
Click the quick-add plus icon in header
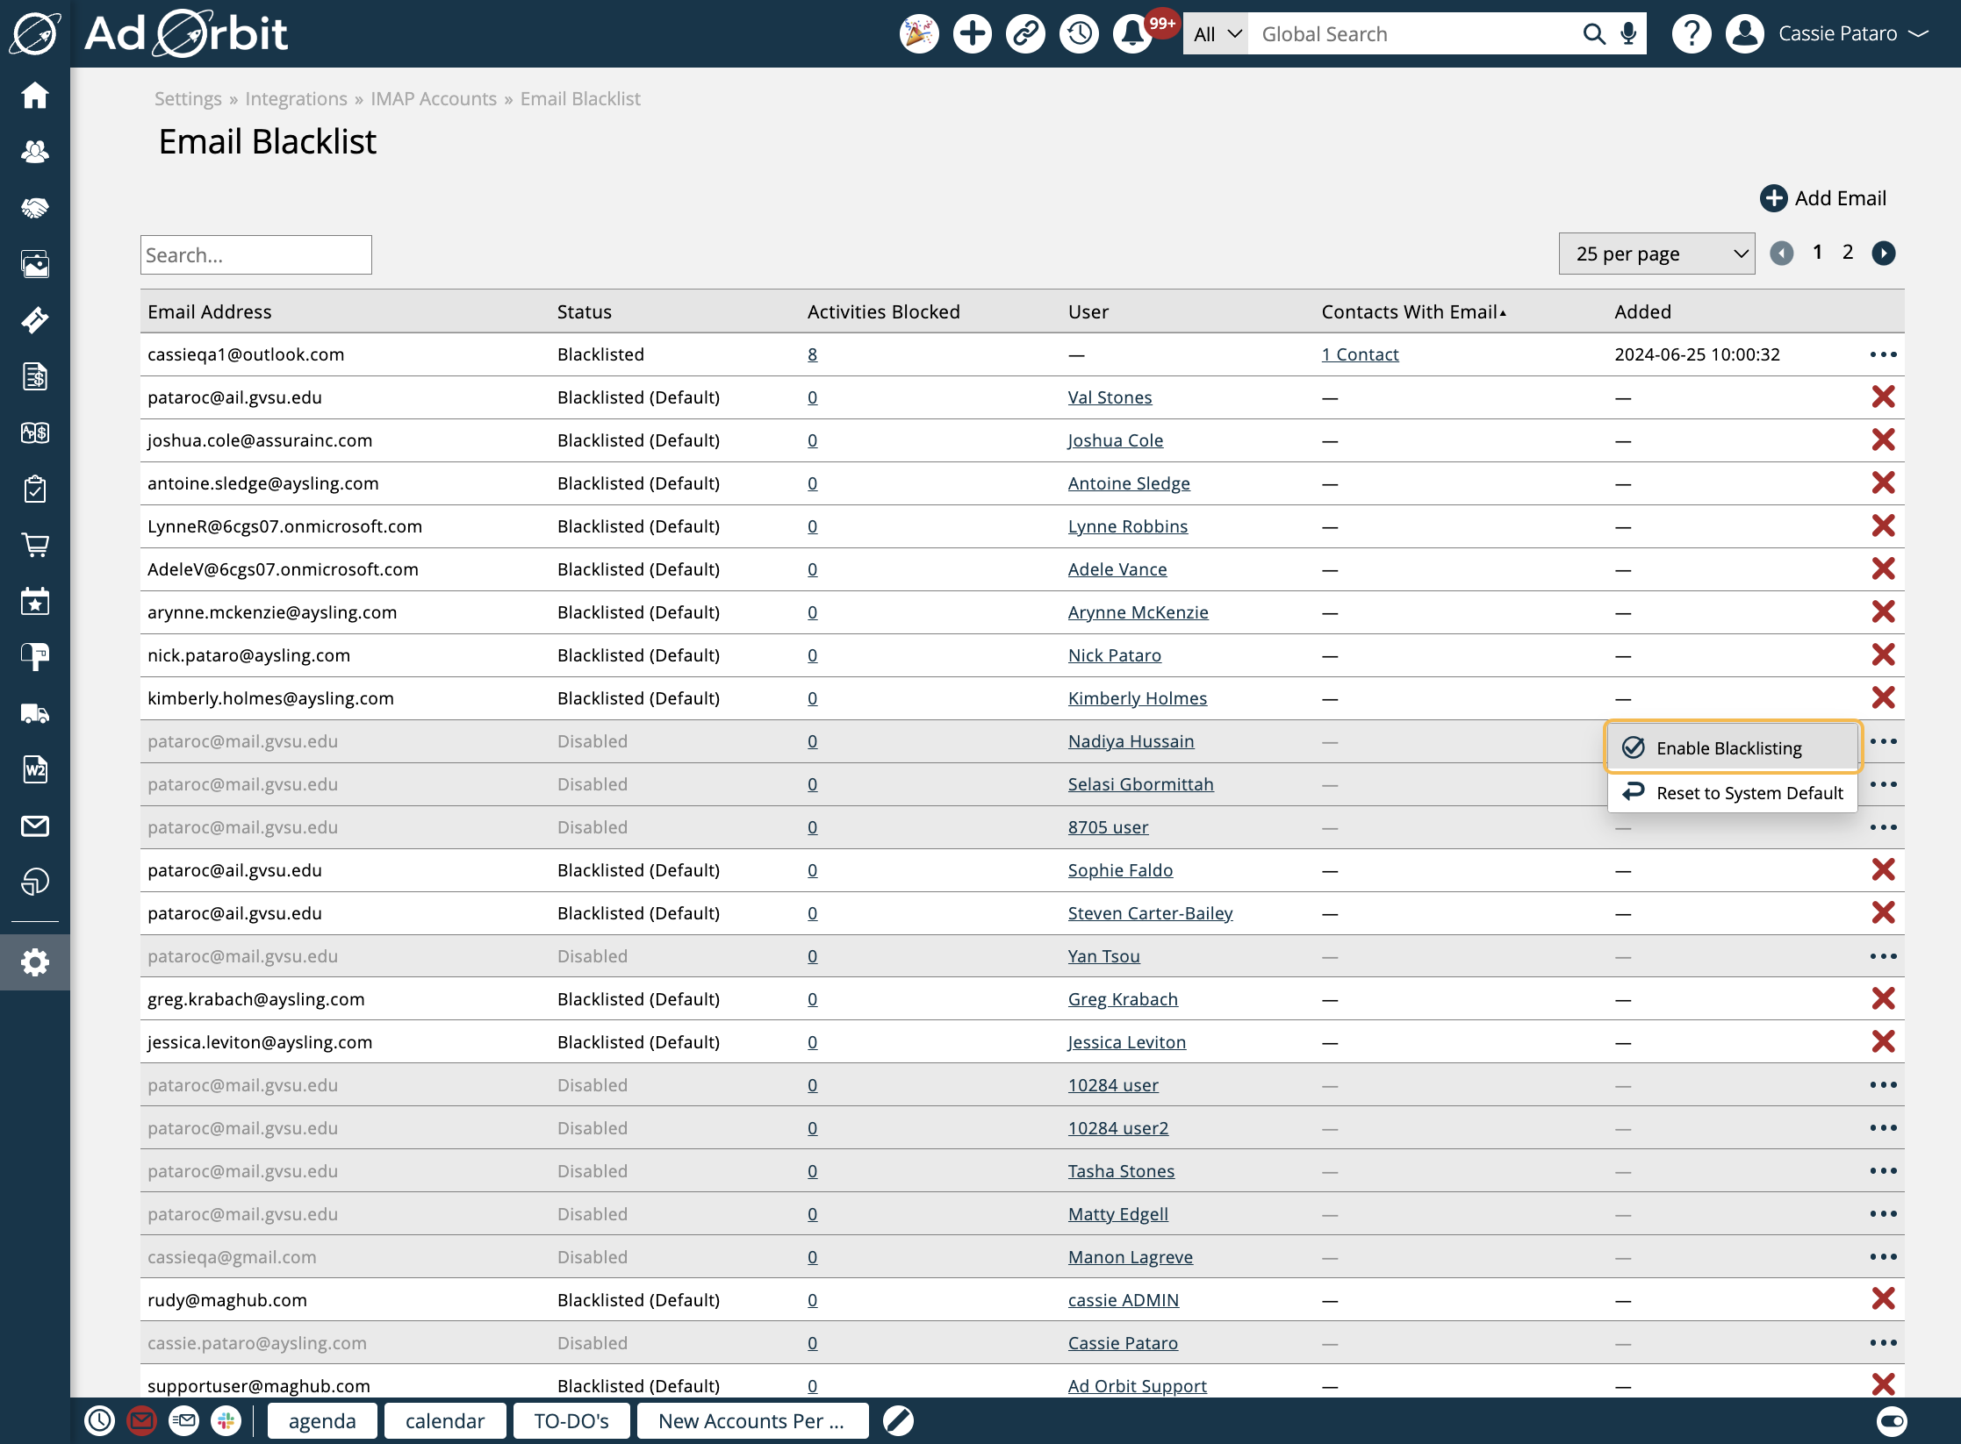(972, 34)
